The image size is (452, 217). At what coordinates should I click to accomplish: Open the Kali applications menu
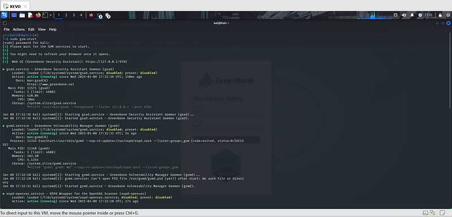coord(5,15)
